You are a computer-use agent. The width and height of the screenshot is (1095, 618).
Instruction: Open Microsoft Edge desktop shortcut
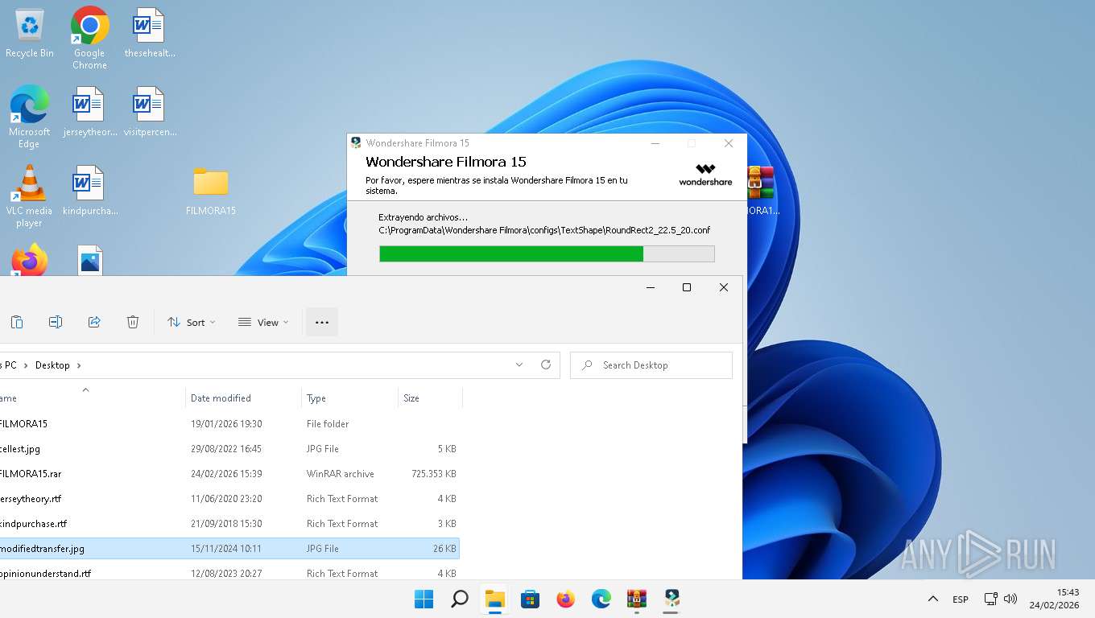point(29,117)
